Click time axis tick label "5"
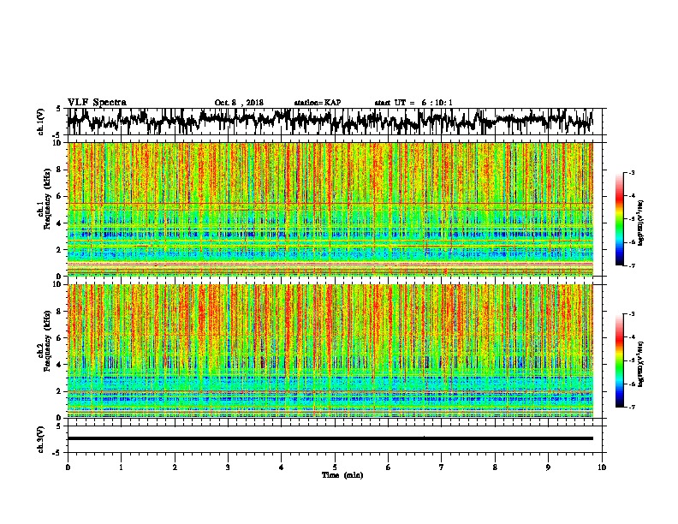This screenshot has height=524, width=678. (335, 467)
